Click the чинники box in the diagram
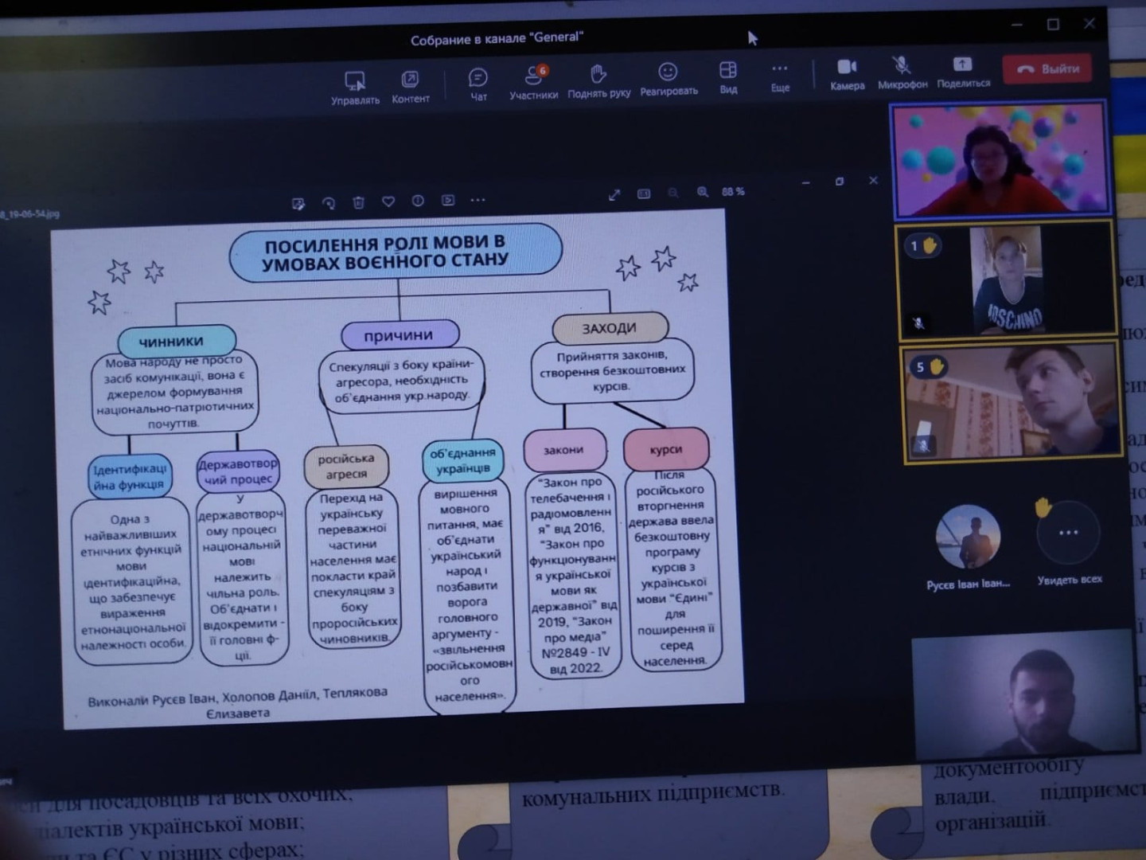This screenshot has width=1146, height=860. click(176, 342)
